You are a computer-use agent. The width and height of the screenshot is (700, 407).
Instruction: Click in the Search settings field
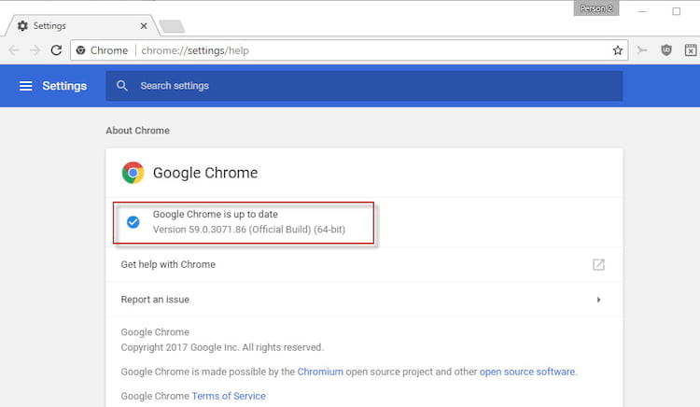(364, 86)
